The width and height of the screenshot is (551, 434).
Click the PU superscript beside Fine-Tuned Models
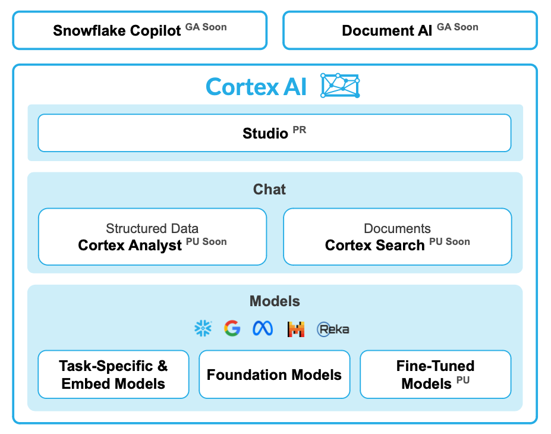pos(463,380)
